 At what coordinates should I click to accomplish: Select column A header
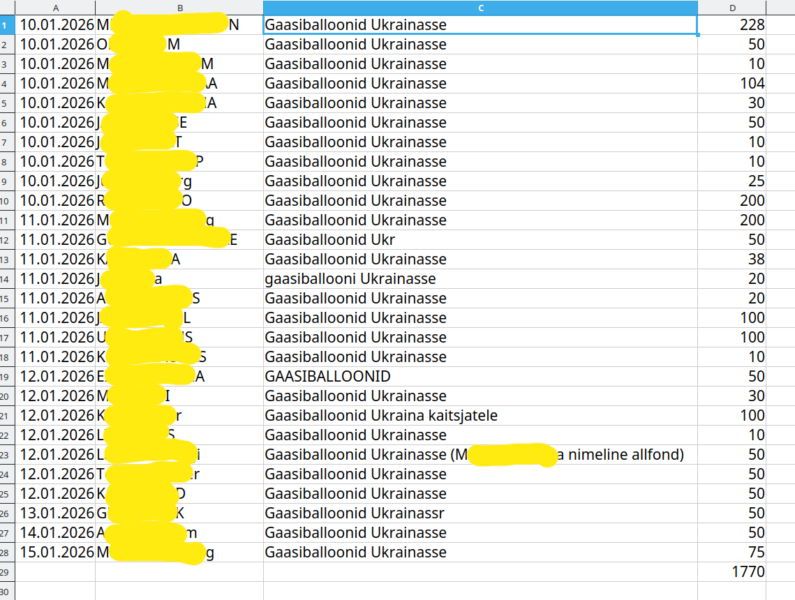55,8
